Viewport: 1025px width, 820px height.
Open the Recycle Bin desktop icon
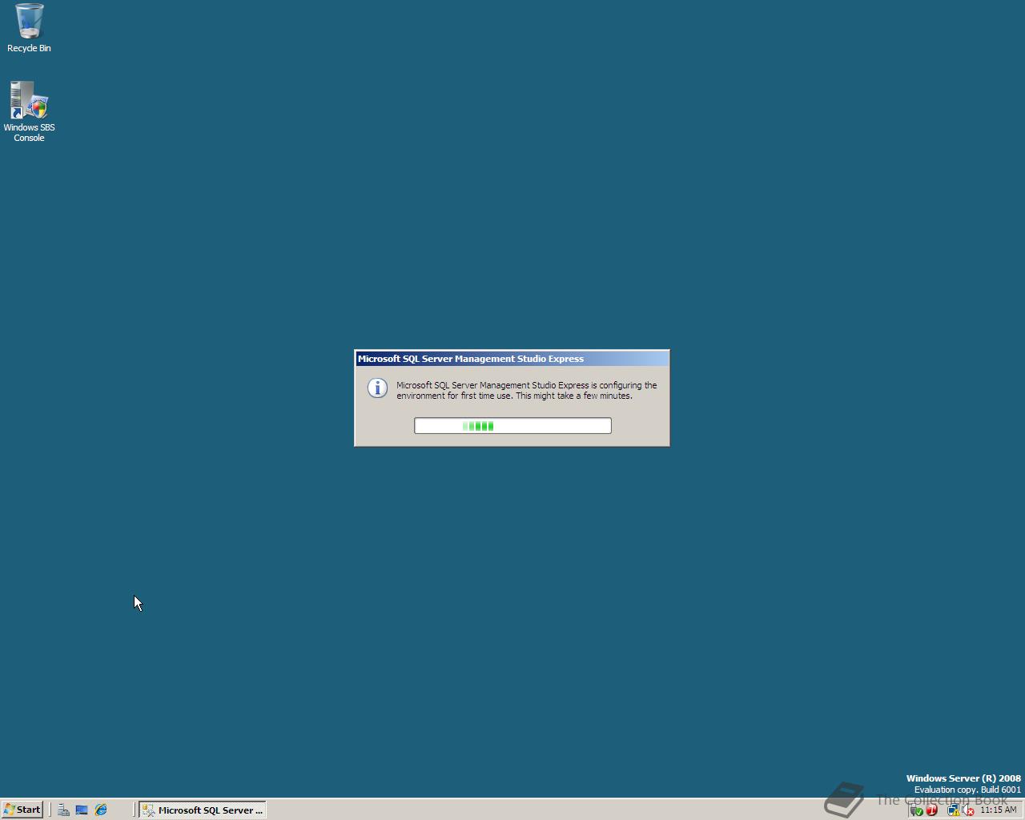point(29,27)
